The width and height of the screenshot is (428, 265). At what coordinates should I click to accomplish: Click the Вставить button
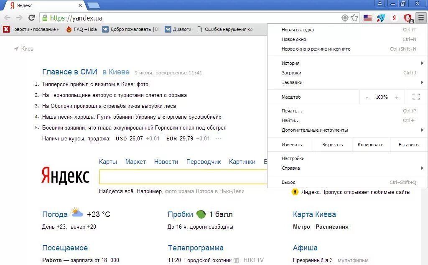click(x=409, y=145)
